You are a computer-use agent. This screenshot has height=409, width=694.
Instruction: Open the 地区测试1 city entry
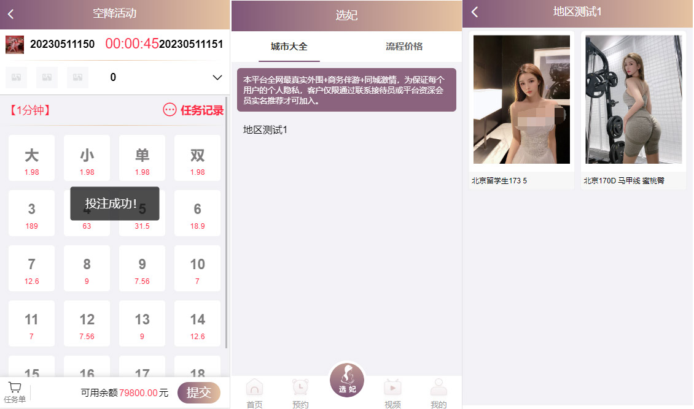[x=265, y=130]
